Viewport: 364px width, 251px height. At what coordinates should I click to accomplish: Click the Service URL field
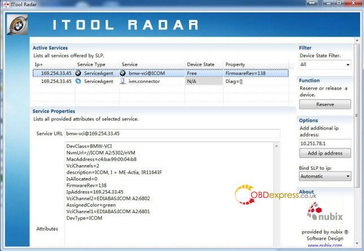(x=172, y=134)
